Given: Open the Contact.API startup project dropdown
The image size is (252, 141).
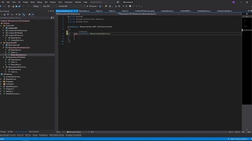Looking at the screenshot, I should click(x=72, y=6).
